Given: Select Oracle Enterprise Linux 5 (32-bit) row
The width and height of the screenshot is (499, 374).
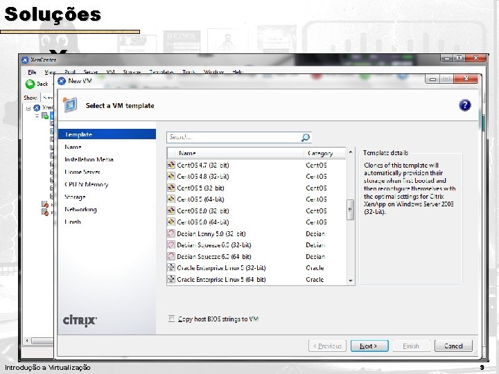Looking at the screenshot, I should pos(256,268).
